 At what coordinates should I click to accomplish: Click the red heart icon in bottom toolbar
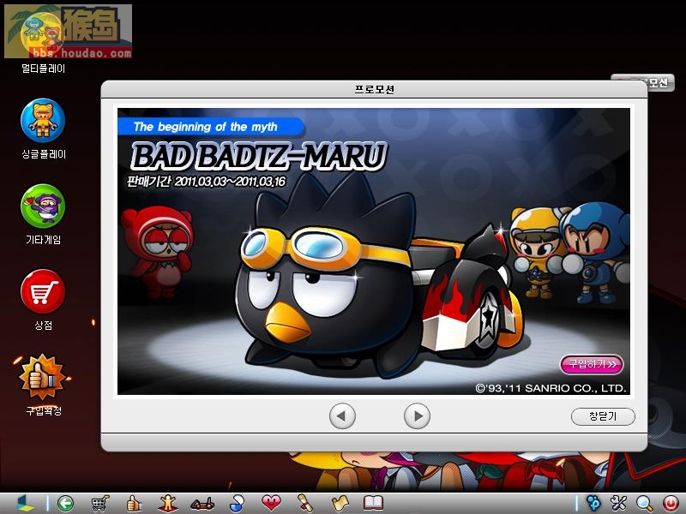click(x=271, y=503)
